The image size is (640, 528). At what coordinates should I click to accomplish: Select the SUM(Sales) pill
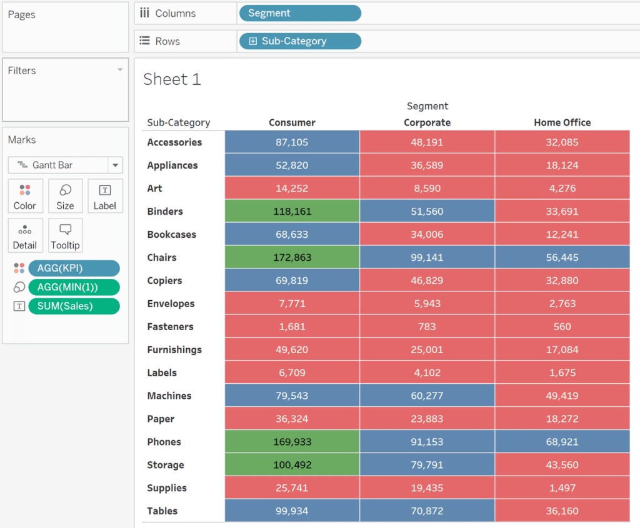coord(74,306)
